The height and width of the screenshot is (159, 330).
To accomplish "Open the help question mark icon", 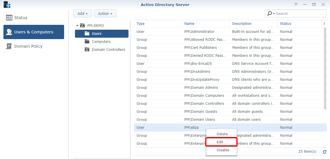I will (296, 4).
